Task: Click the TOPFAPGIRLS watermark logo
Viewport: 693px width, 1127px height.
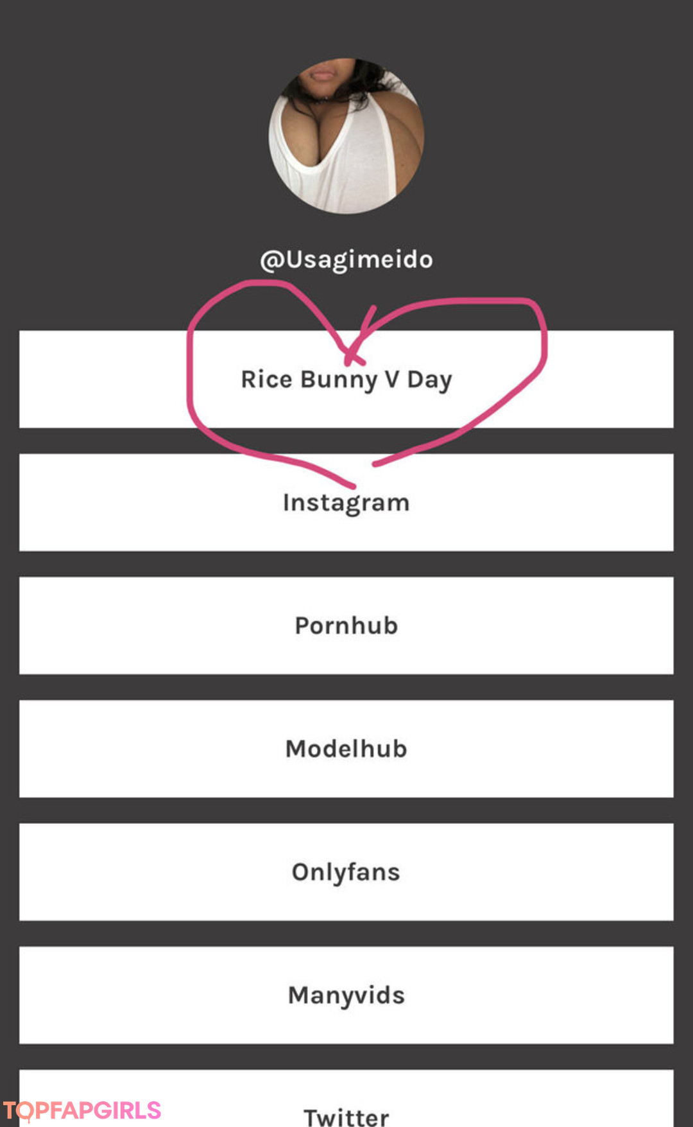Action: tap(82, 1110)
